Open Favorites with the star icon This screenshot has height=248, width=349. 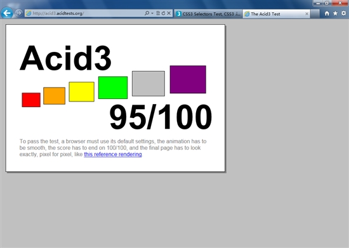pyautogui.click(x=335, y=13)
